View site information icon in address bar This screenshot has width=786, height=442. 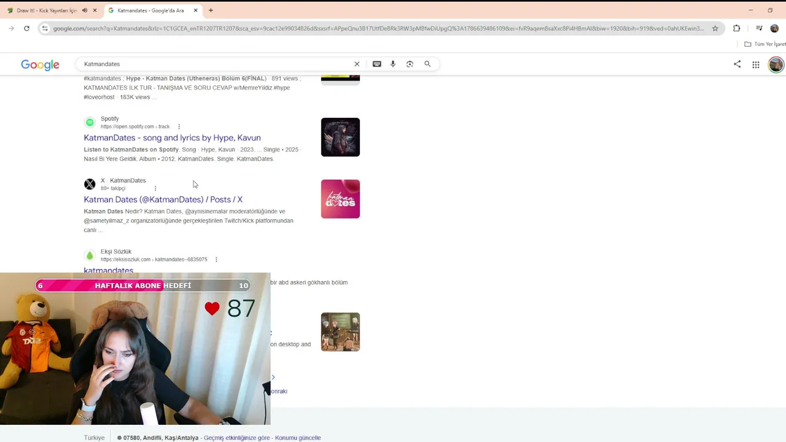click(45, 28)
